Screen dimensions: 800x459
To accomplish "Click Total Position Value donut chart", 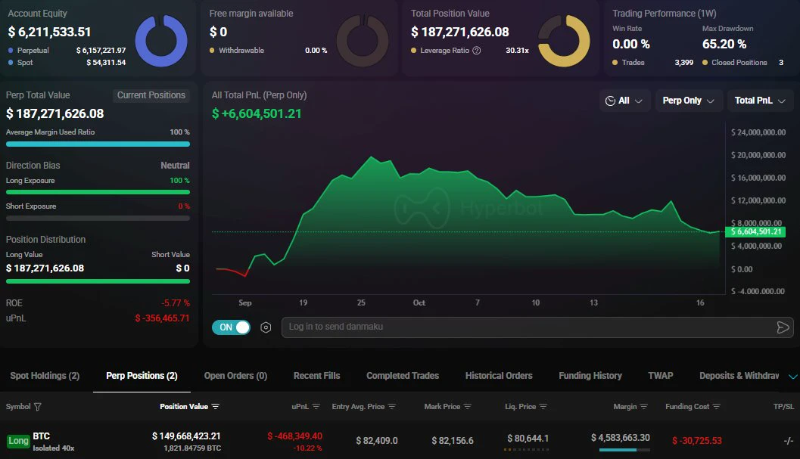I will 565,41.
